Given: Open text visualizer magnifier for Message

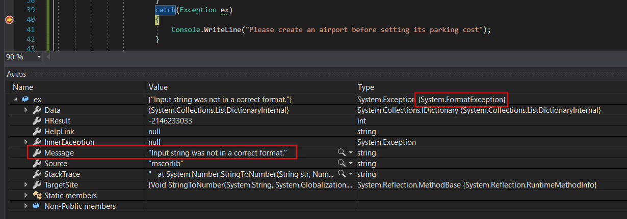Looking at the screenshot, I should point(341,153).
